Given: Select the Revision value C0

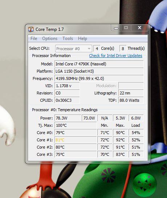Looking at the screenshot, I should pos(67,93).
